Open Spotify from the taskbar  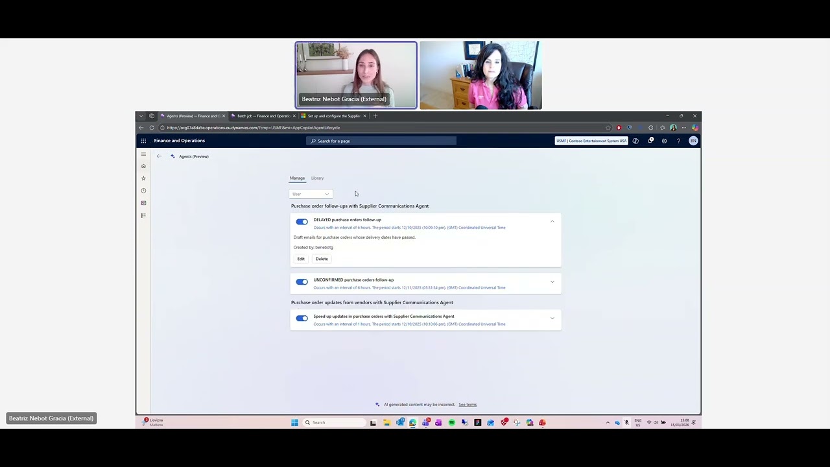[451, 423]
